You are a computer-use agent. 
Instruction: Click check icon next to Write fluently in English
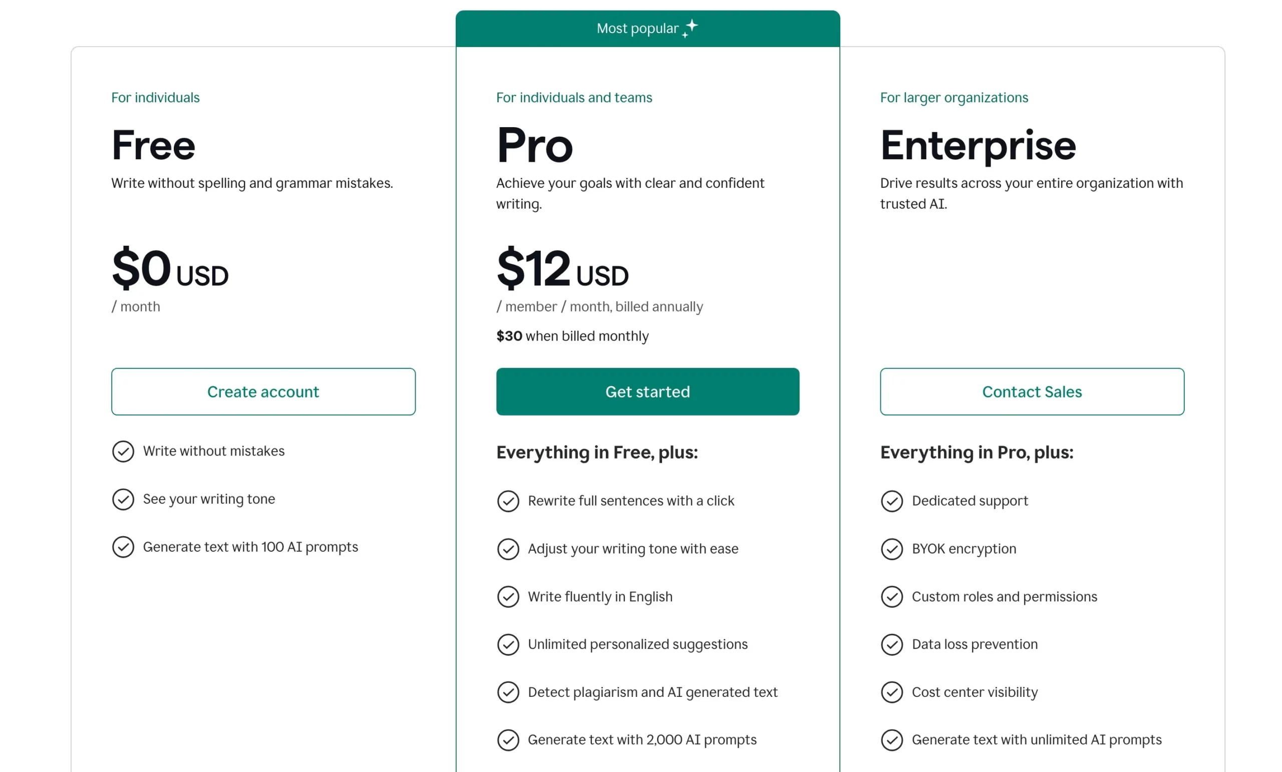(x=508, y=597)
